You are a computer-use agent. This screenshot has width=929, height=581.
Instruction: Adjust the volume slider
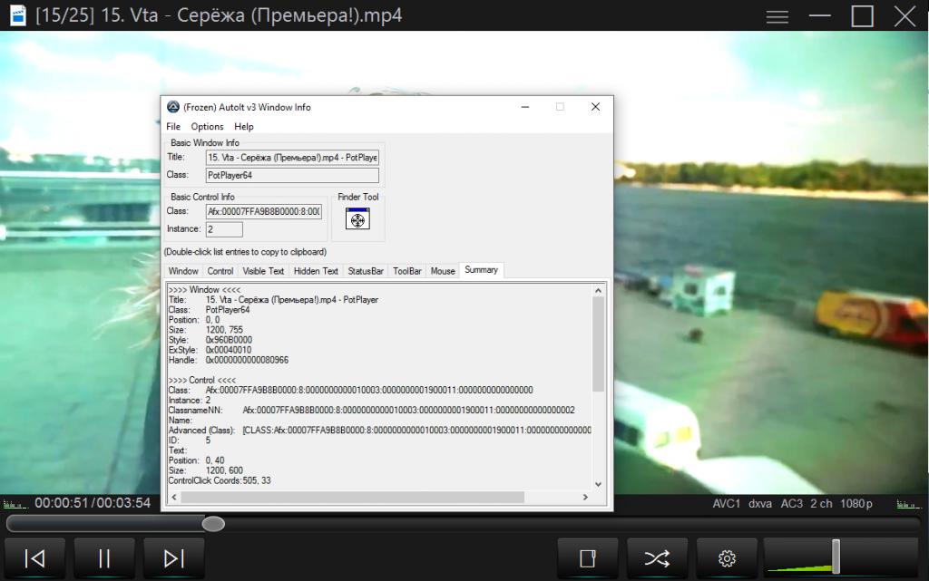point(836,557)
